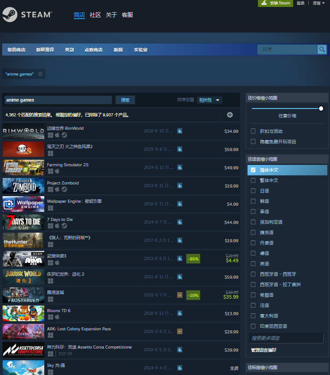330x375 pixels.
Task: Click the 搜索 search button
Action: point(125,100)
